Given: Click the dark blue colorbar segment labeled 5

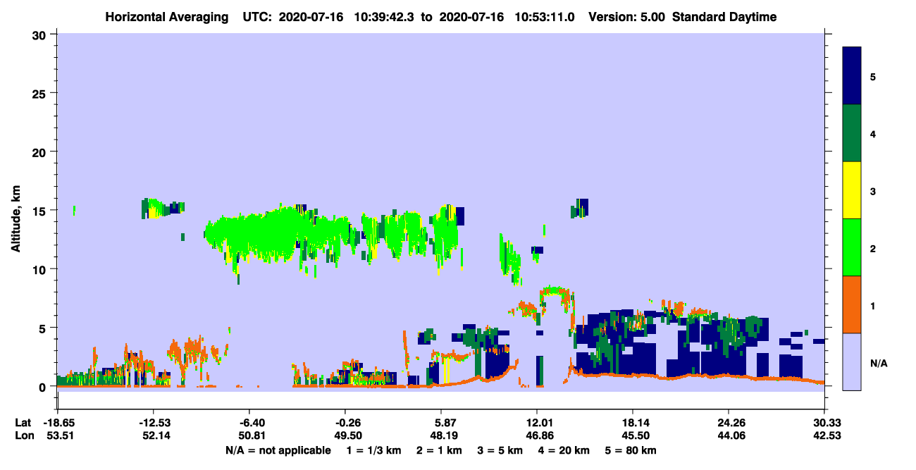Looking at the screenshot, I should 852,76.
